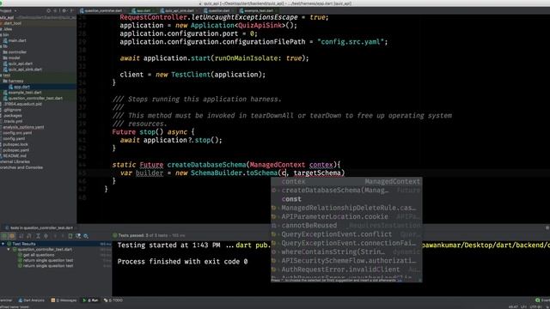
Task: Select External Libraries node
Action: point(15,162)
